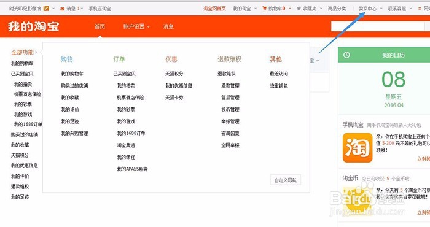Image resolution: width=430 pixels, height=227 pixels.
Task: Select the 消息 tab in orange header
Action: pos(168,26)
